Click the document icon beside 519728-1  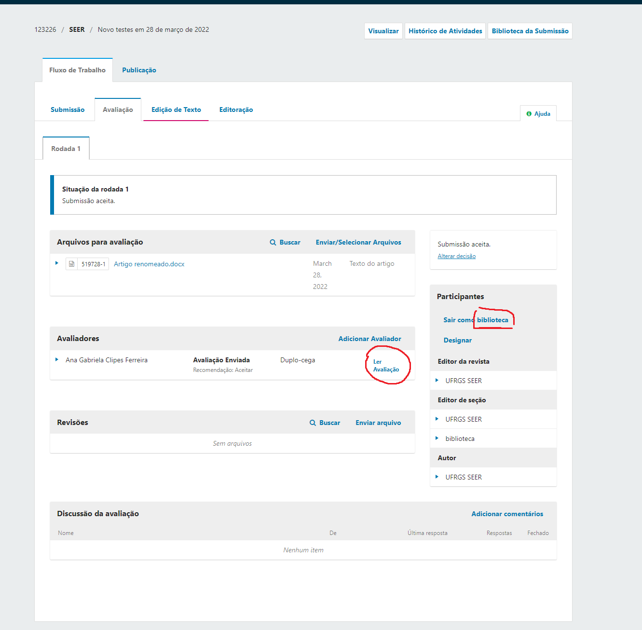71,264
